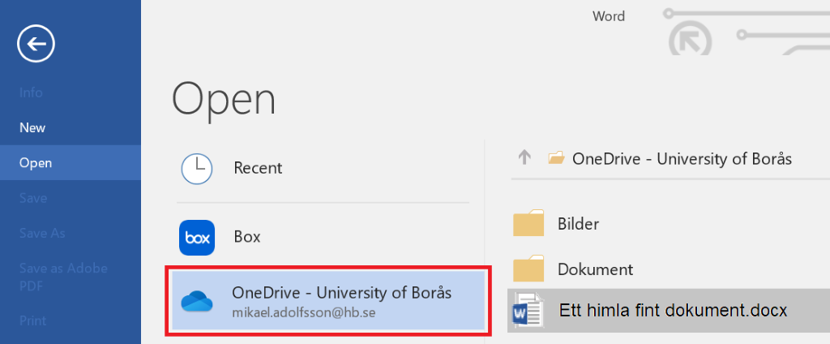Click the open folder icon in the path bar
The image size is (830, 344).
tap(555, 158)
